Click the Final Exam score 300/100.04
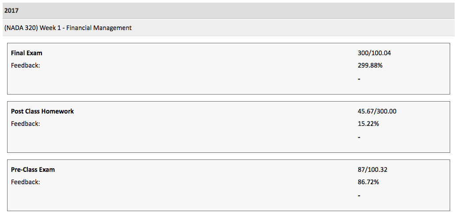 coord(374,53)
